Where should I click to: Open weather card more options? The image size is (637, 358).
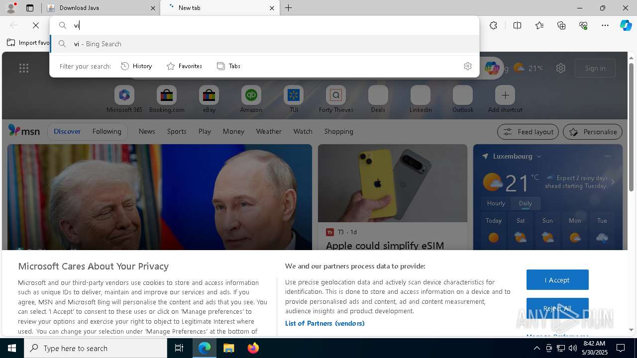(x=608, y=156)
